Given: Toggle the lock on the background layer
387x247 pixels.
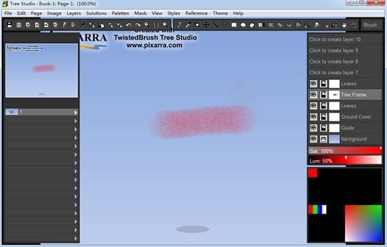Looking at the screenshot, I should tap(323, 139).
